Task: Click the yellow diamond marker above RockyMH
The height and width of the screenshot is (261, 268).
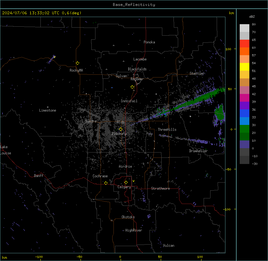Action: 78,63
